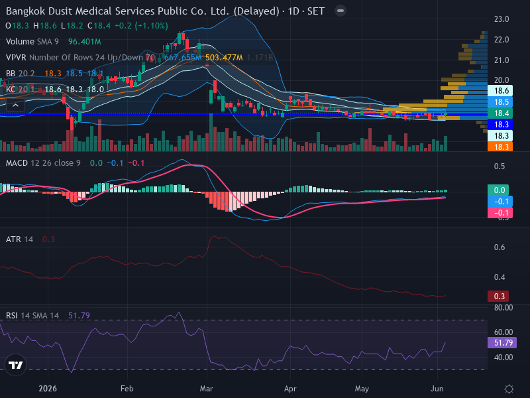Click the Feb label on time axis
This screenshot has height=398, width=530.
click(x=127, y=389)
